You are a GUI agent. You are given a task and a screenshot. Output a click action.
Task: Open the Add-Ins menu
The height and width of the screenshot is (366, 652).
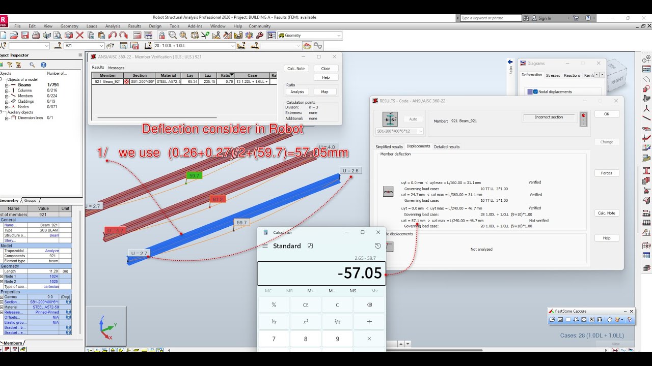tap(195, 26)
